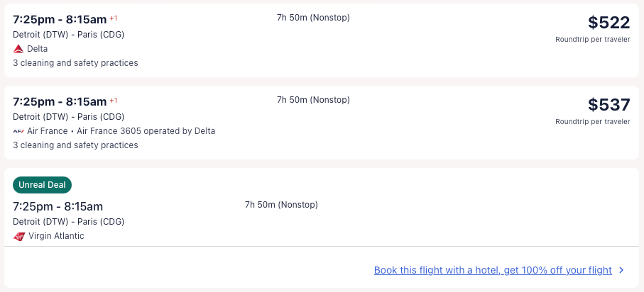This screenshot has height=292, width=644.
Task: Click the Delta airline logo icon
Action: click(18, 49)
